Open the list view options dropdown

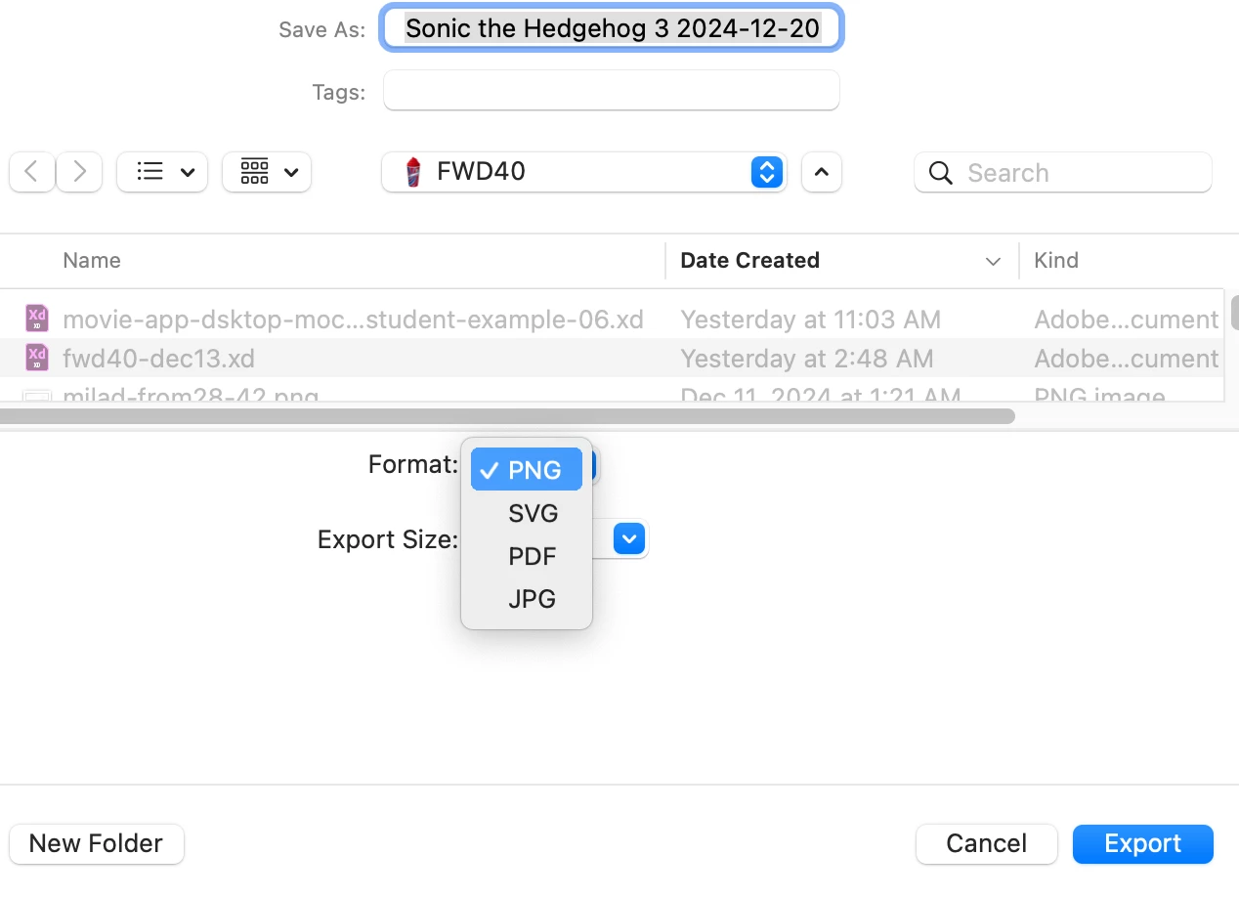161,173
